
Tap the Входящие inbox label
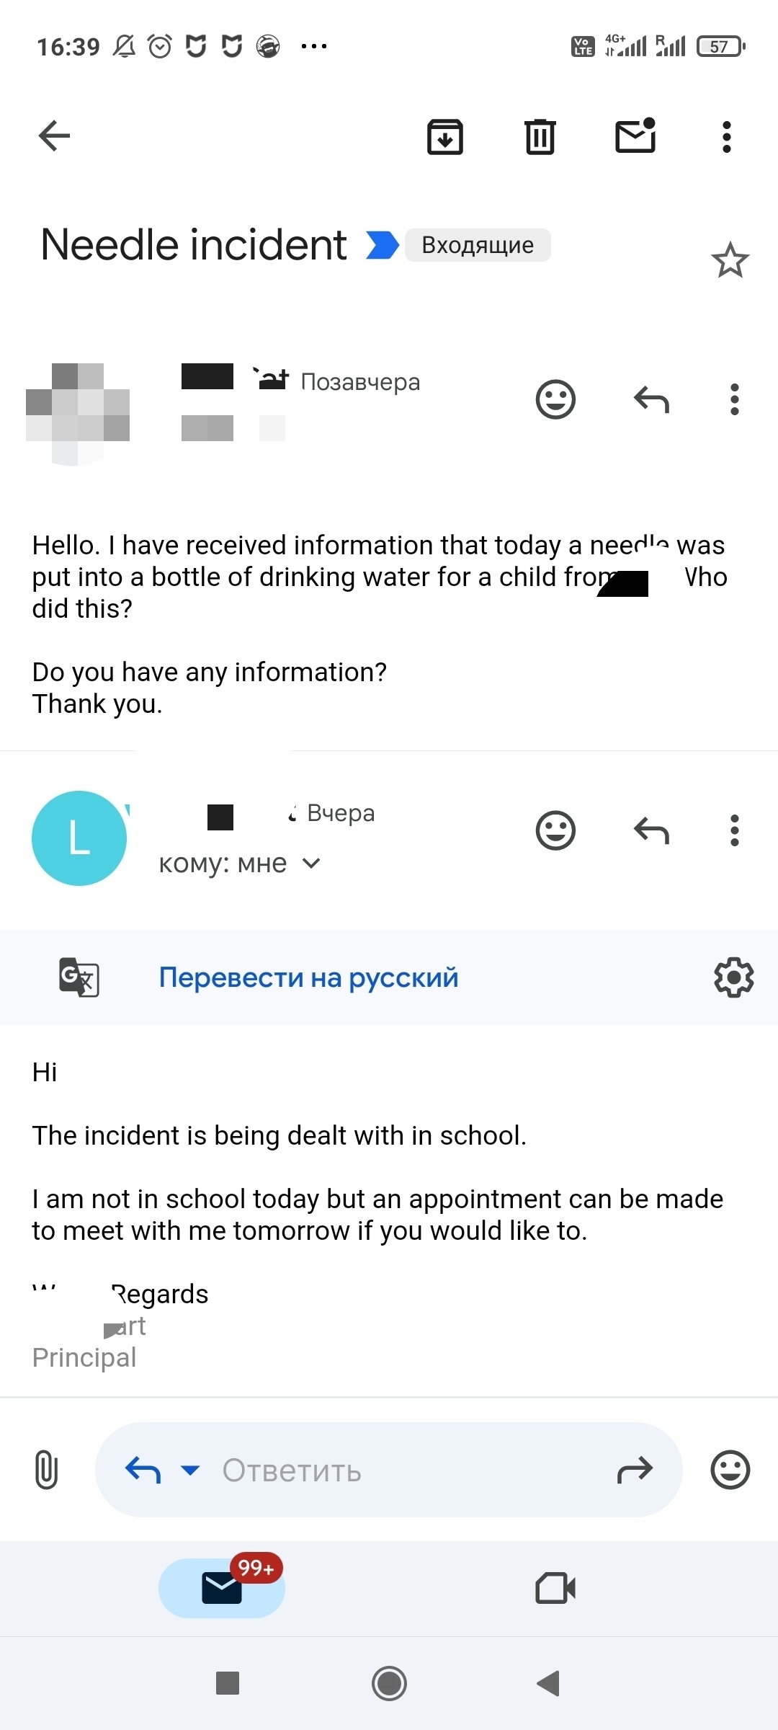[478, 245]
